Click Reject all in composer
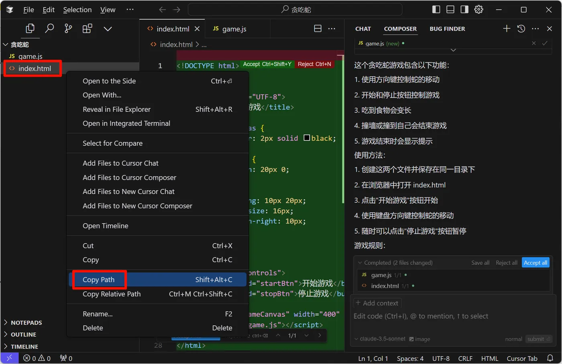The height and width of the screenshot is (364, 562). pyautogui.click(x=506, y=263)
